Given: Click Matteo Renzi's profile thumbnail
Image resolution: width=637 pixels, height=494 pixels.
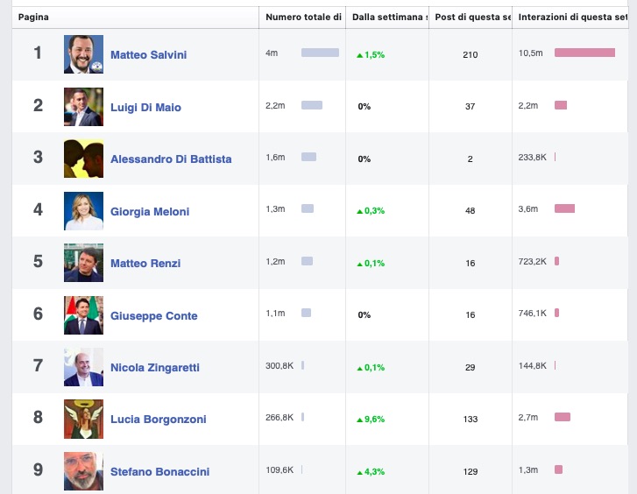Looking at the screenshot, I should (x=83, y=263).
